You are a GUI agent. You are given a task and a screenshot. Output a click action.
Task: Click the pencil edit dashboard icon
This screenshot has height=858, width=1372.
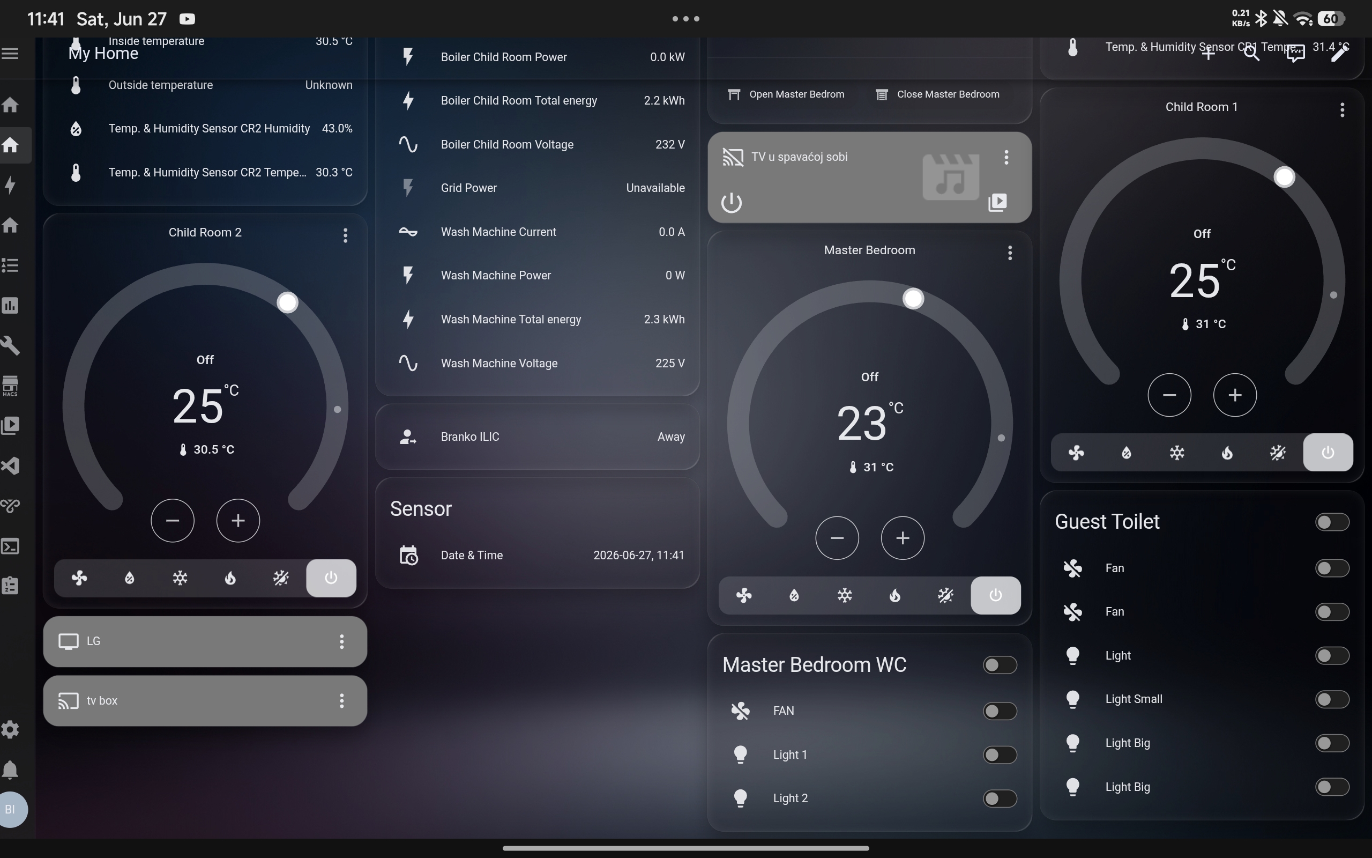point(1339,53)
